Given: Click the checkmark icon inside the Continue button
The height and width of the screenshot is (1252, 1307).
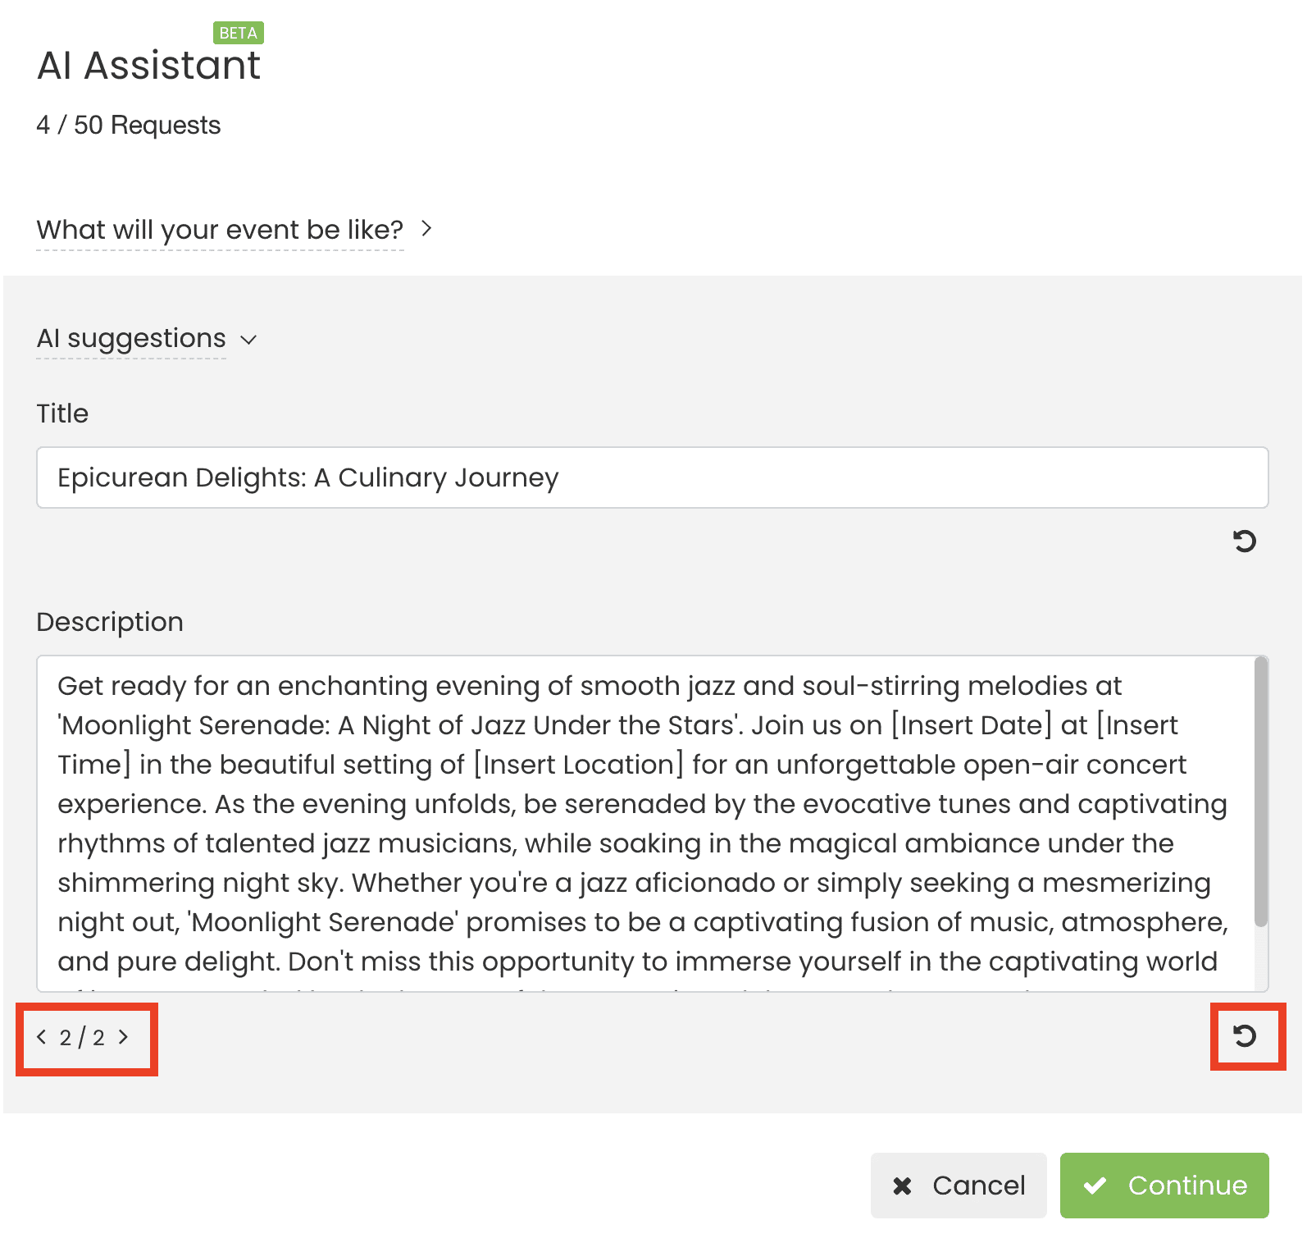Looking at the screenshot, I should 1096,1186.
